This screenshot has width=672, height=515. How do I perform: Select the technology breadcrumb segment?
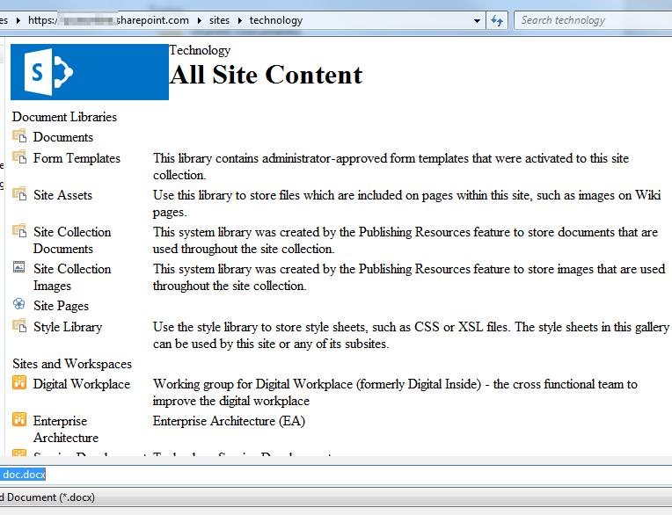(276, 20)
